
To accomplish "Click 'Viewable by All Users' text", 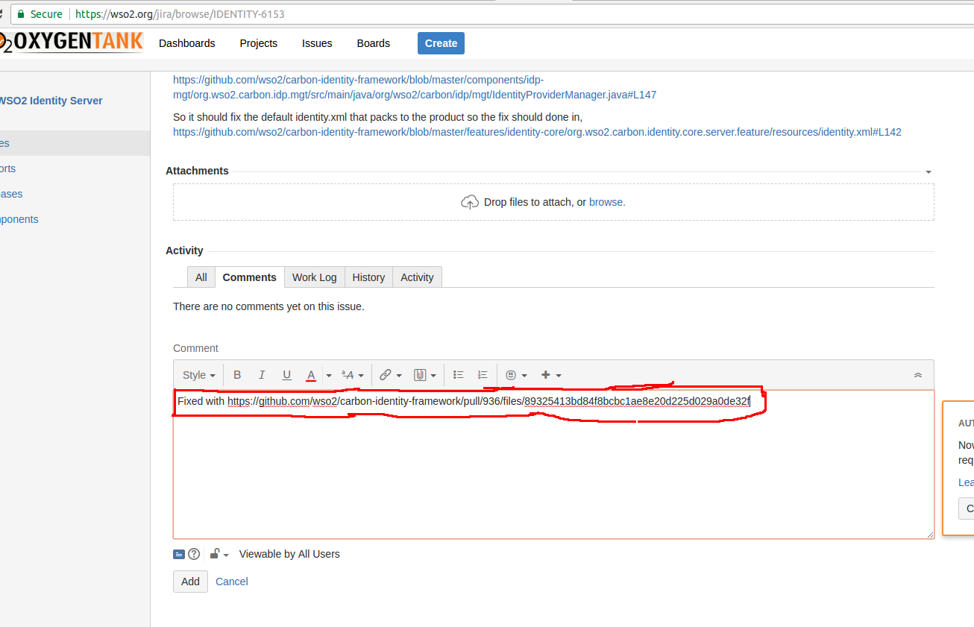I will [289, 554].
